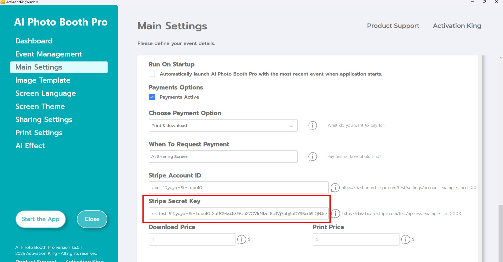Go to Sharing Settings in sidebar
Viewport: 503px width, 262px height.
coord(44,119)
